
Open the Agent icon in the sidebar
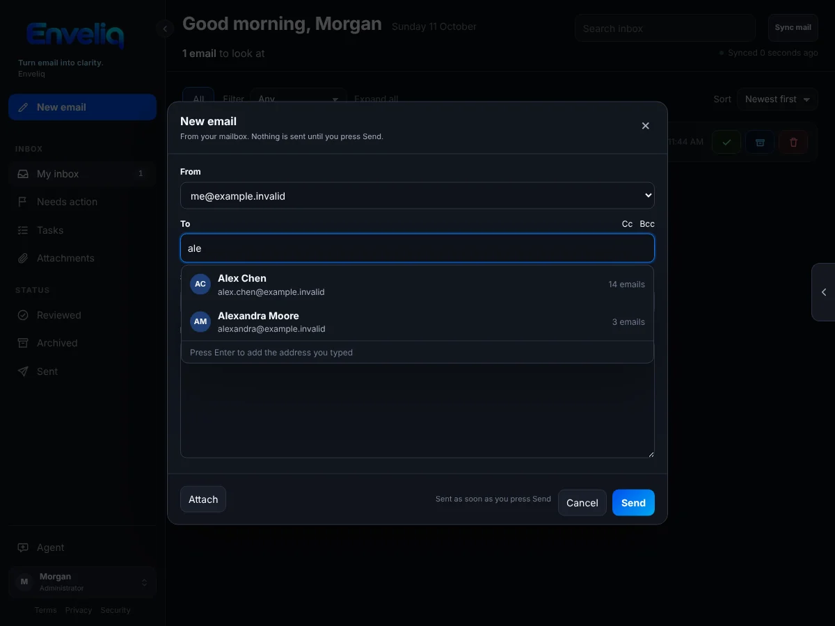23,547
